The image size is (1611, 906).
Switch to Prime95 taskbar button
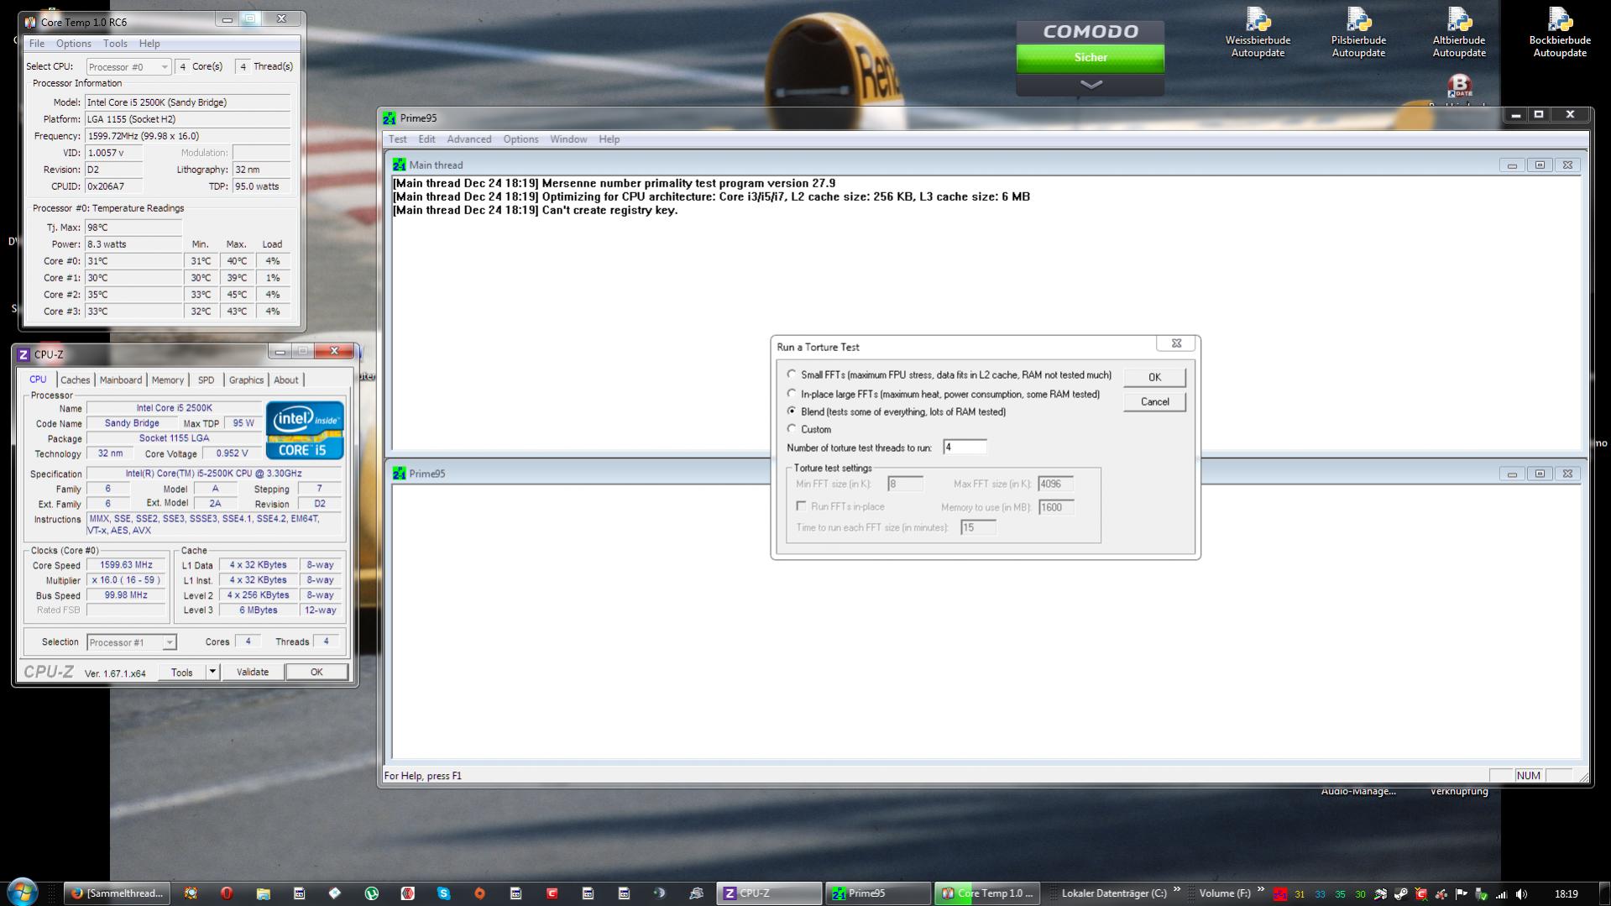tap(878, 893)
